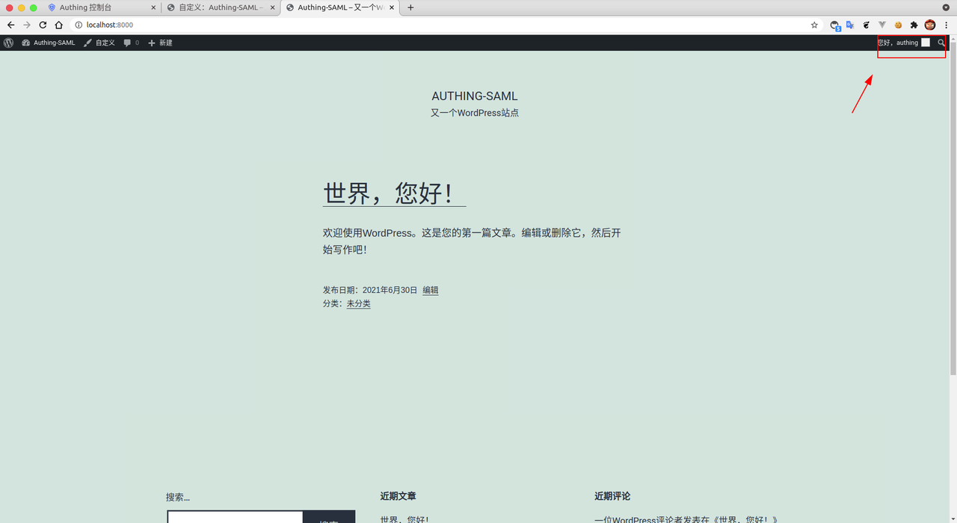Close the active Authing-SAML tab
The height and width of the screenshot is (523, 957).
(391, 7)
